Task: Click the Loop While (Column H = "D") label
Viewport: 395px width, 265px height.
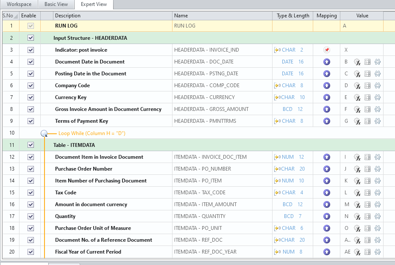Action: 92,133
